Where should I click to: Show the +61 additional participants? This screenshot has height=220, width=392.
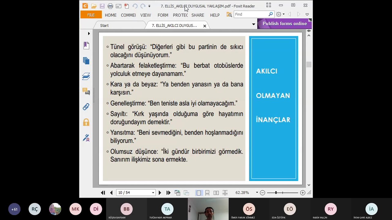[14, 209]
